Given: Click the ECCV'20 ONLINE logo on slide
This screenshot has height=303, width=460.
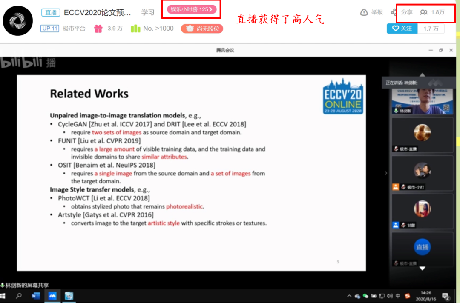Looking at the screenshot, I should 343,96.
